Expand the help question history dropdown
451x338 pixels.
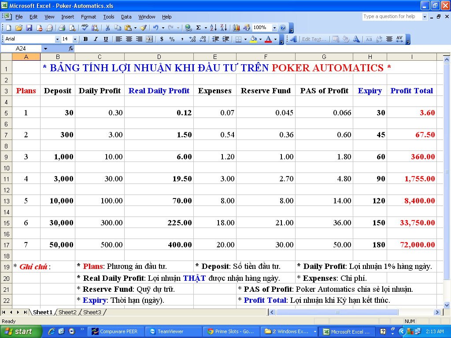tap(425, 17)
